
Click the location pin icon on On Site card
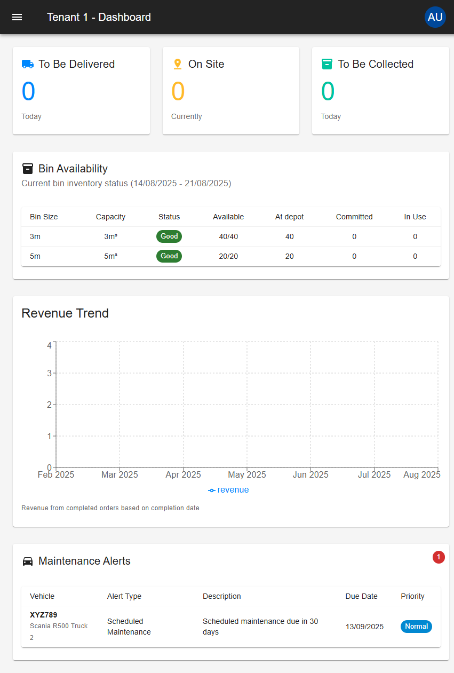click(177, 64)
